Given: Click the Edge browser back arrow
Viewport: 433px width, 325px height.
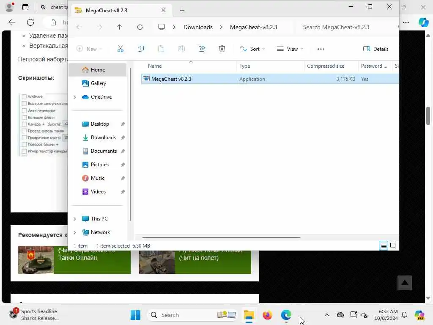Looking at the screenshot, I should coord(12,22).
